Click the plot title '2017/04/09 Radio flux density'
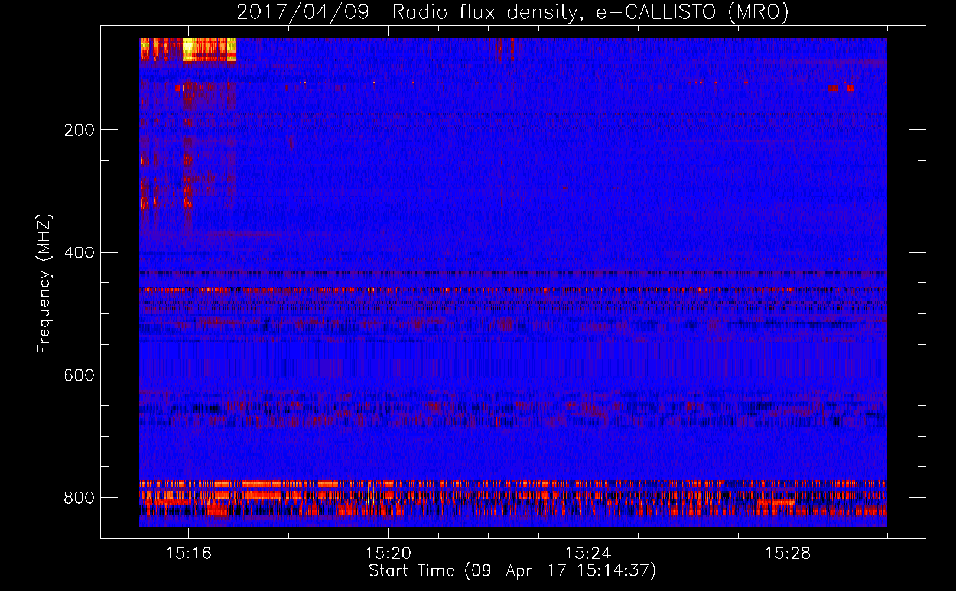The image size is (956, 591). coord(407,12)
